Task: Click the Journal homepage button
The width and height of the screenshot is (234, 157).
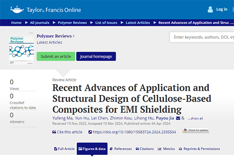Action: click(96, 57)
